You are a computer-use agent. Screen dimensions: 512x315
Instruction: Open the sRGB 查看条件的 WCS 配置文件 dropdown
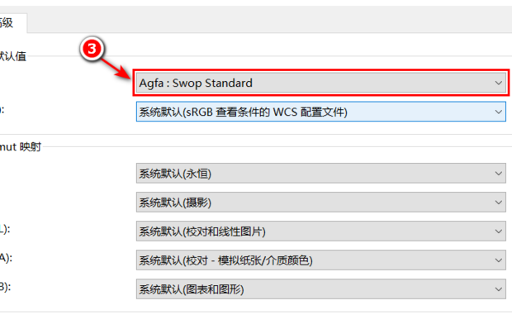pos(320,112)
